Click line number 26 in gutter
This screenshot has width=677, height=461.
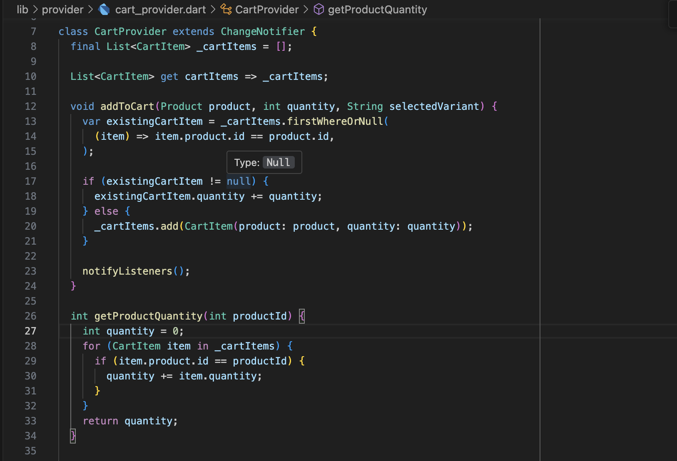[30, 316]
